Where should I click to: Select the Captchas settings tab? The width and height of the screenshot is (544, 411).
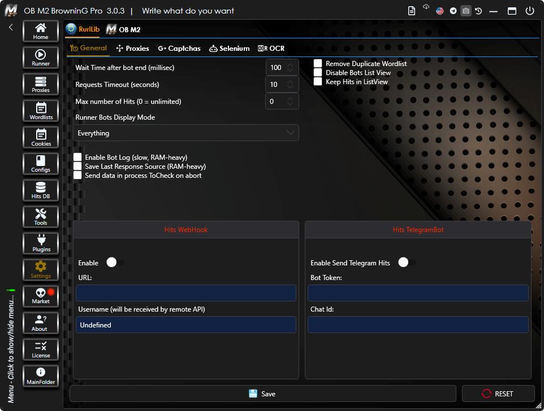(x=179, y=49)
